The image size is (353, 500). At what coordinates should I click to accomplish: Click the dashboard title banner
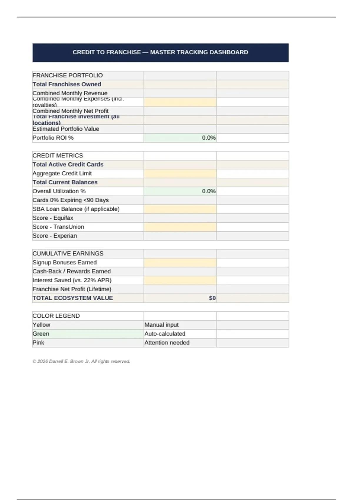160,53
